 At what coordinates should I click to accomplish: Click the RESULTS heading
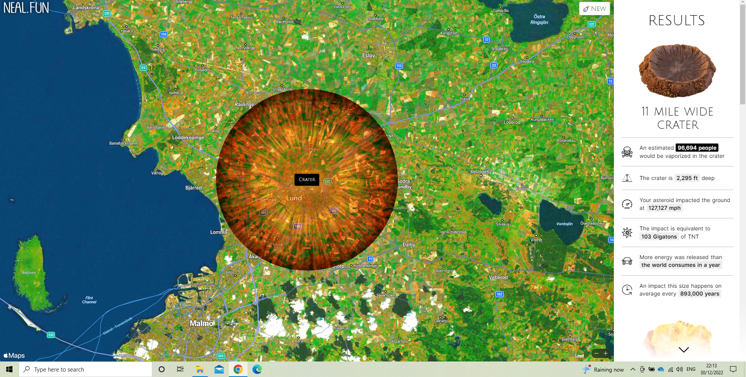click(x=677, y=21)
